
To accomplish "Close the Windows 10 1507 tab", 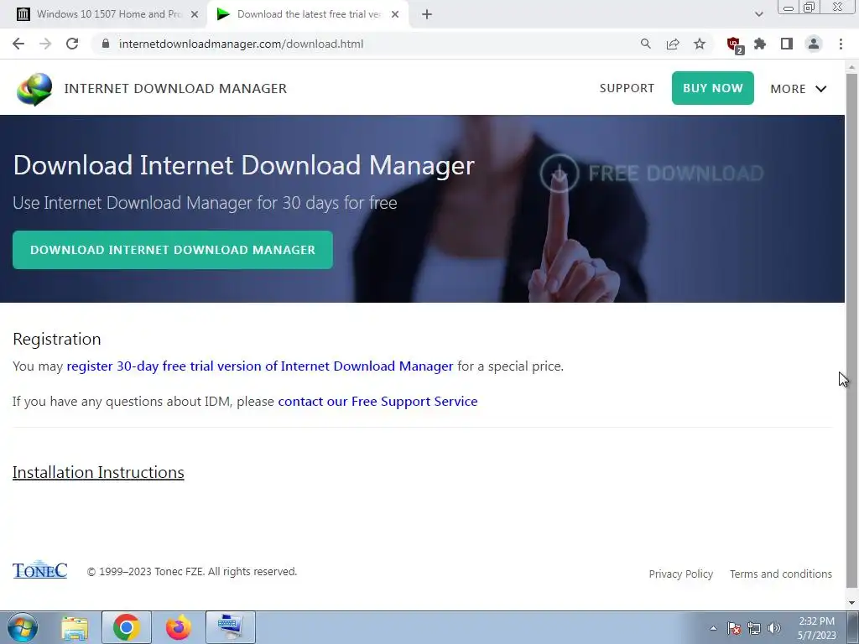I will [x=195, y=15].
